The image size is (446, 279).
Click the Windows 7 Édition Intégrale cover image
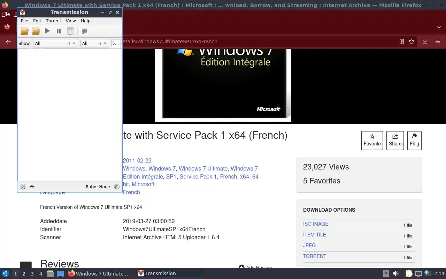coord(223,85)
